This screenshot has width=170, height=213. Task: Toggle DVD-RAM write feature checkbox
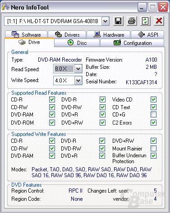(x=52, y=155)
